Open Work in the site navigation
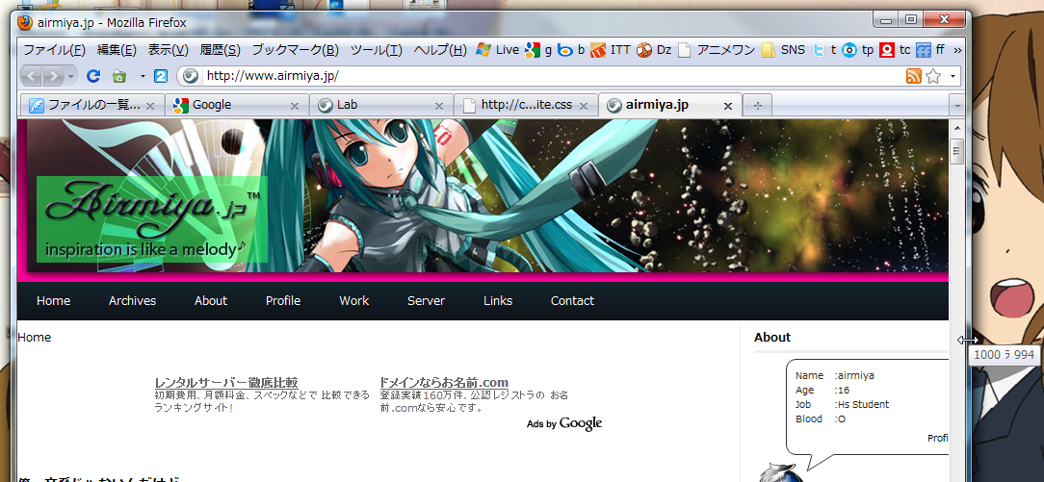Image resolution: width=1044 pixels, height=482 pixels. click(353, 301)
